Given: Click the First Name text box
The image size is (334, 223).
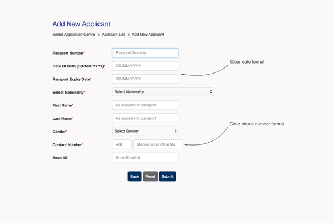Looking at the screenshot, I should click(145, 105).
